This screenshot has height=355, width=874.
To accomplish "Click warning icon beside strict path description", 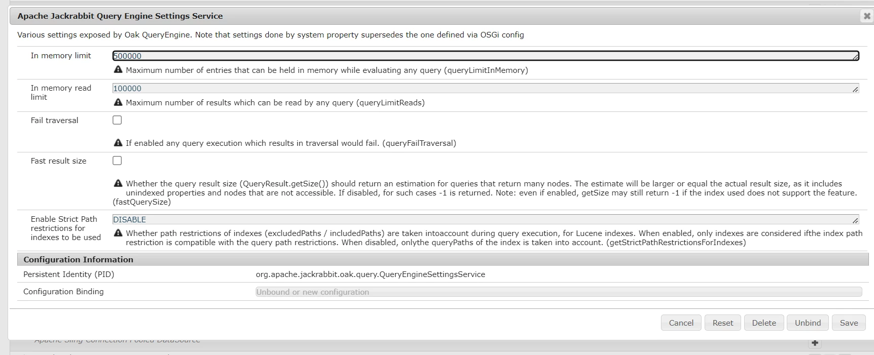I will pyautogui.click(x=118, y=233).
